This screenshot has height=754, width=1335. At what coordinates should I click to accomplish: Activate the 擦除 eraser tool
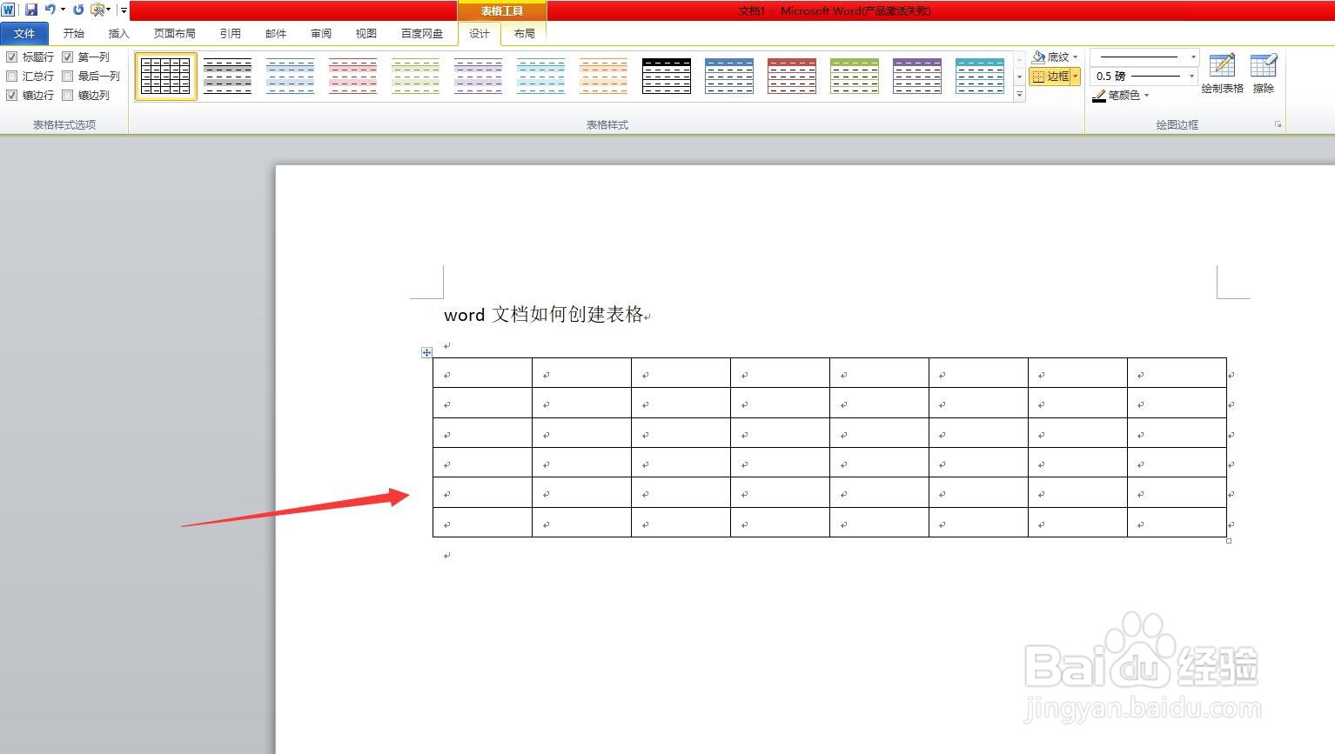(x=1263, y=73)
